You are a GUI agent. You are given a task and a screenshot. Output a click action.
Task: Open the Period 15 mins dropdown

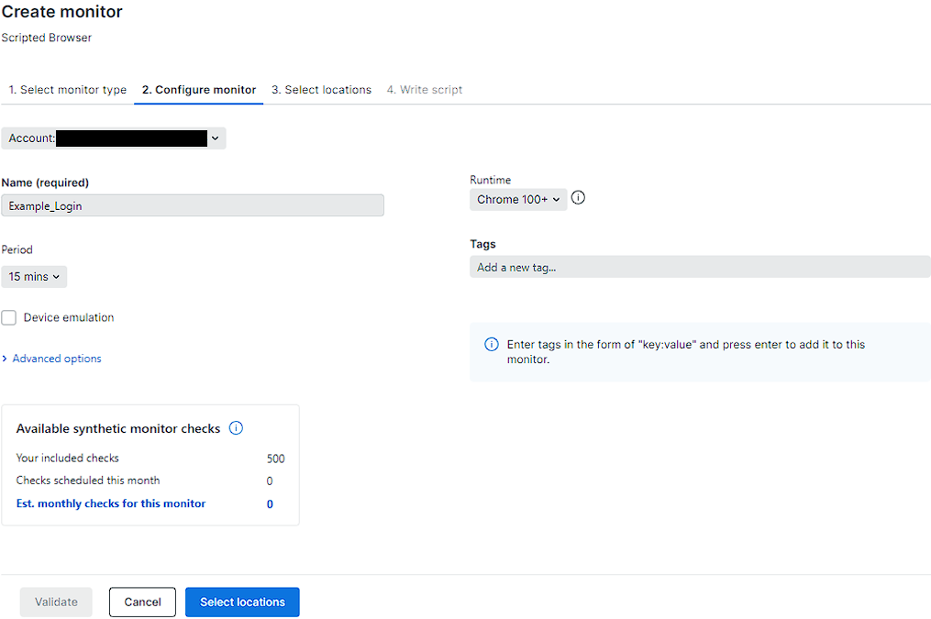click(x=34, y=276)
